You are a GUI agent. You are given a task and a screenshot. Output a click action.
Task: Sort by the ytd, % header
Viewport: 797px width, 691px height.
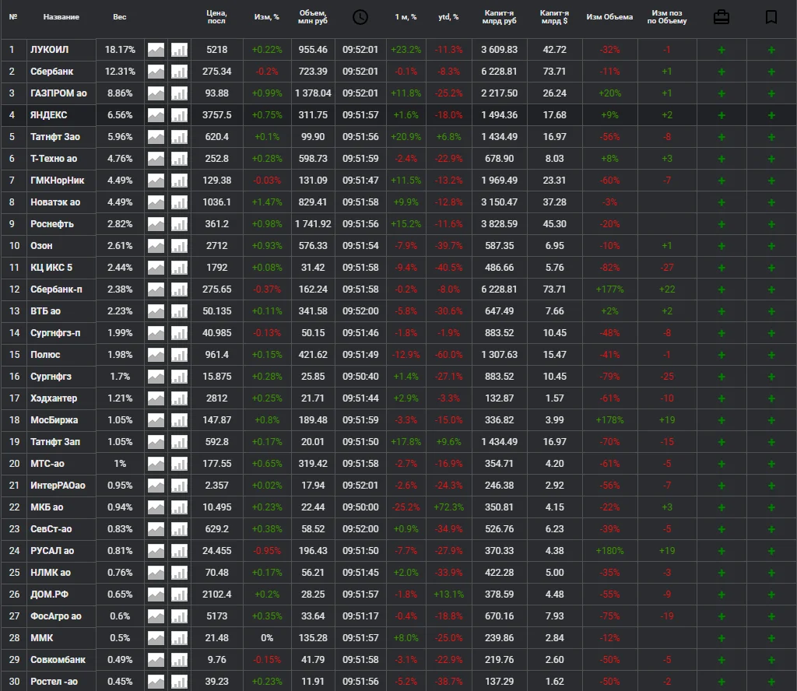coord(448,17)
